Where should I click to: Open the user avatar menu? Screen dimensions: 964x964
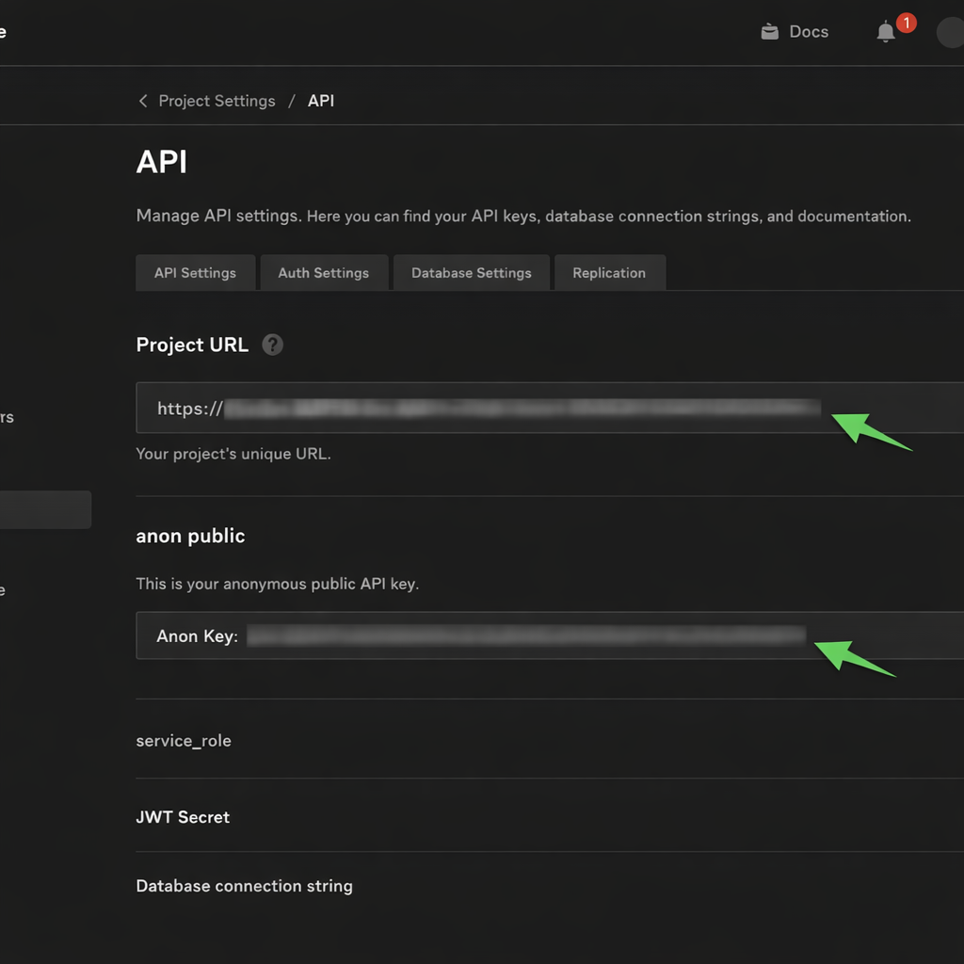coord(950,32)
